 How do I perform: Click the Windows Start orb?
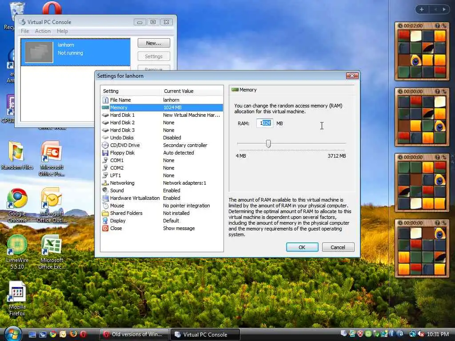click(12, 334)
